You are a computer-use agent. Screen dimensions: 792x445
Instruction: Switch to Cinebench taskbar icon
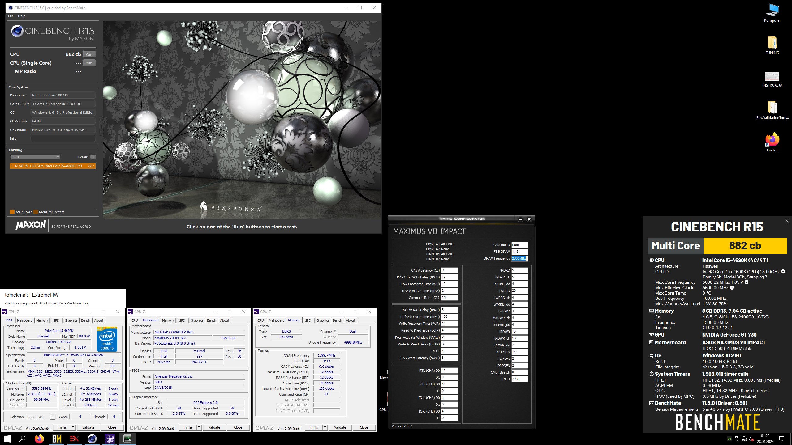pos(92,439)
